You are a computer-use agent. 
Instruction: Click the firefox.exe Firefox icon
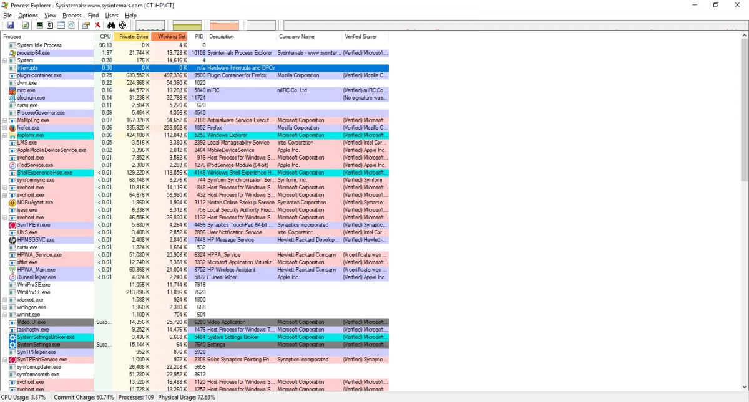pos(12,128)
